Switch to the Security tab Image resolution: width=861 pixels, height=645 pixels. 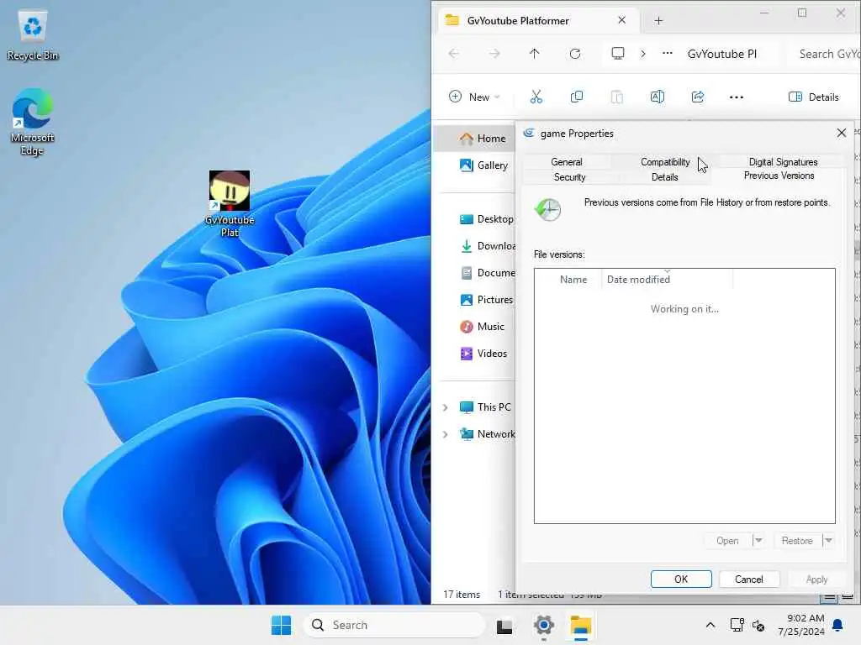pos(569,177)
